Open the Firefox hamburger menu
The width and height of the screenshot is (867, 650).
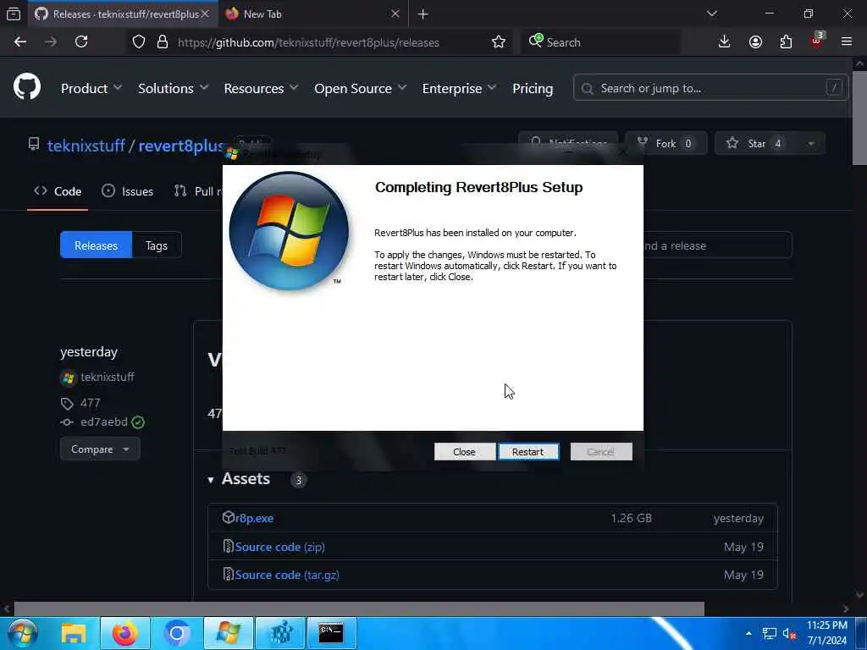[847, 41]
